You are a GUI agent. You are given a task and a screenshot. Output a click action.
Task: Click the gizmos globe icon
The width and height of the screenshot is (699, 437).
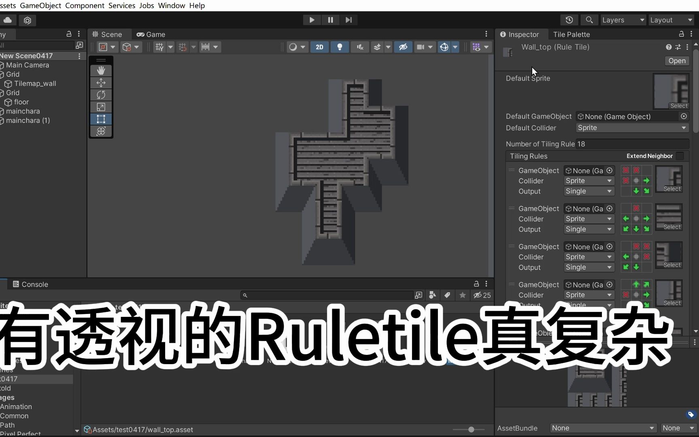tap(444, 47)
